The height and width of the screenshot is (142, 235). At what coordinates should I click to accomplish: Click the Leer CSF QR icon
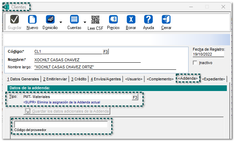pos(95,19)
